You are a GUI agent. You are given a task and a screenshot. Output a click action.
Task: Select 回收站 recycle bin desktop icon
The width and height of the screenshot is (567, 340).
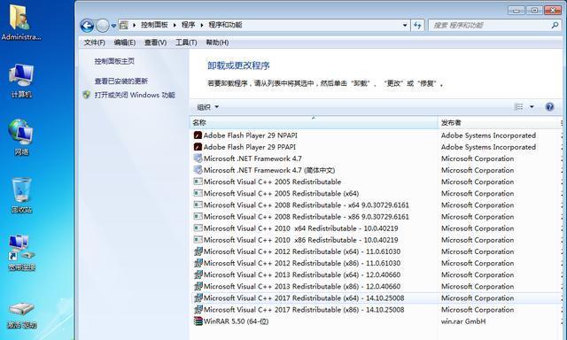21,196
